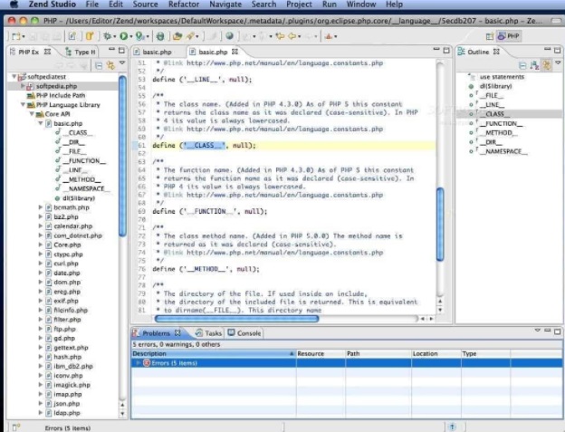Image resolution: width=565 pixels, height=432 pixels.
Task: Open the Refactor menu
Action: pyautogui.click(x=184, y=5)
